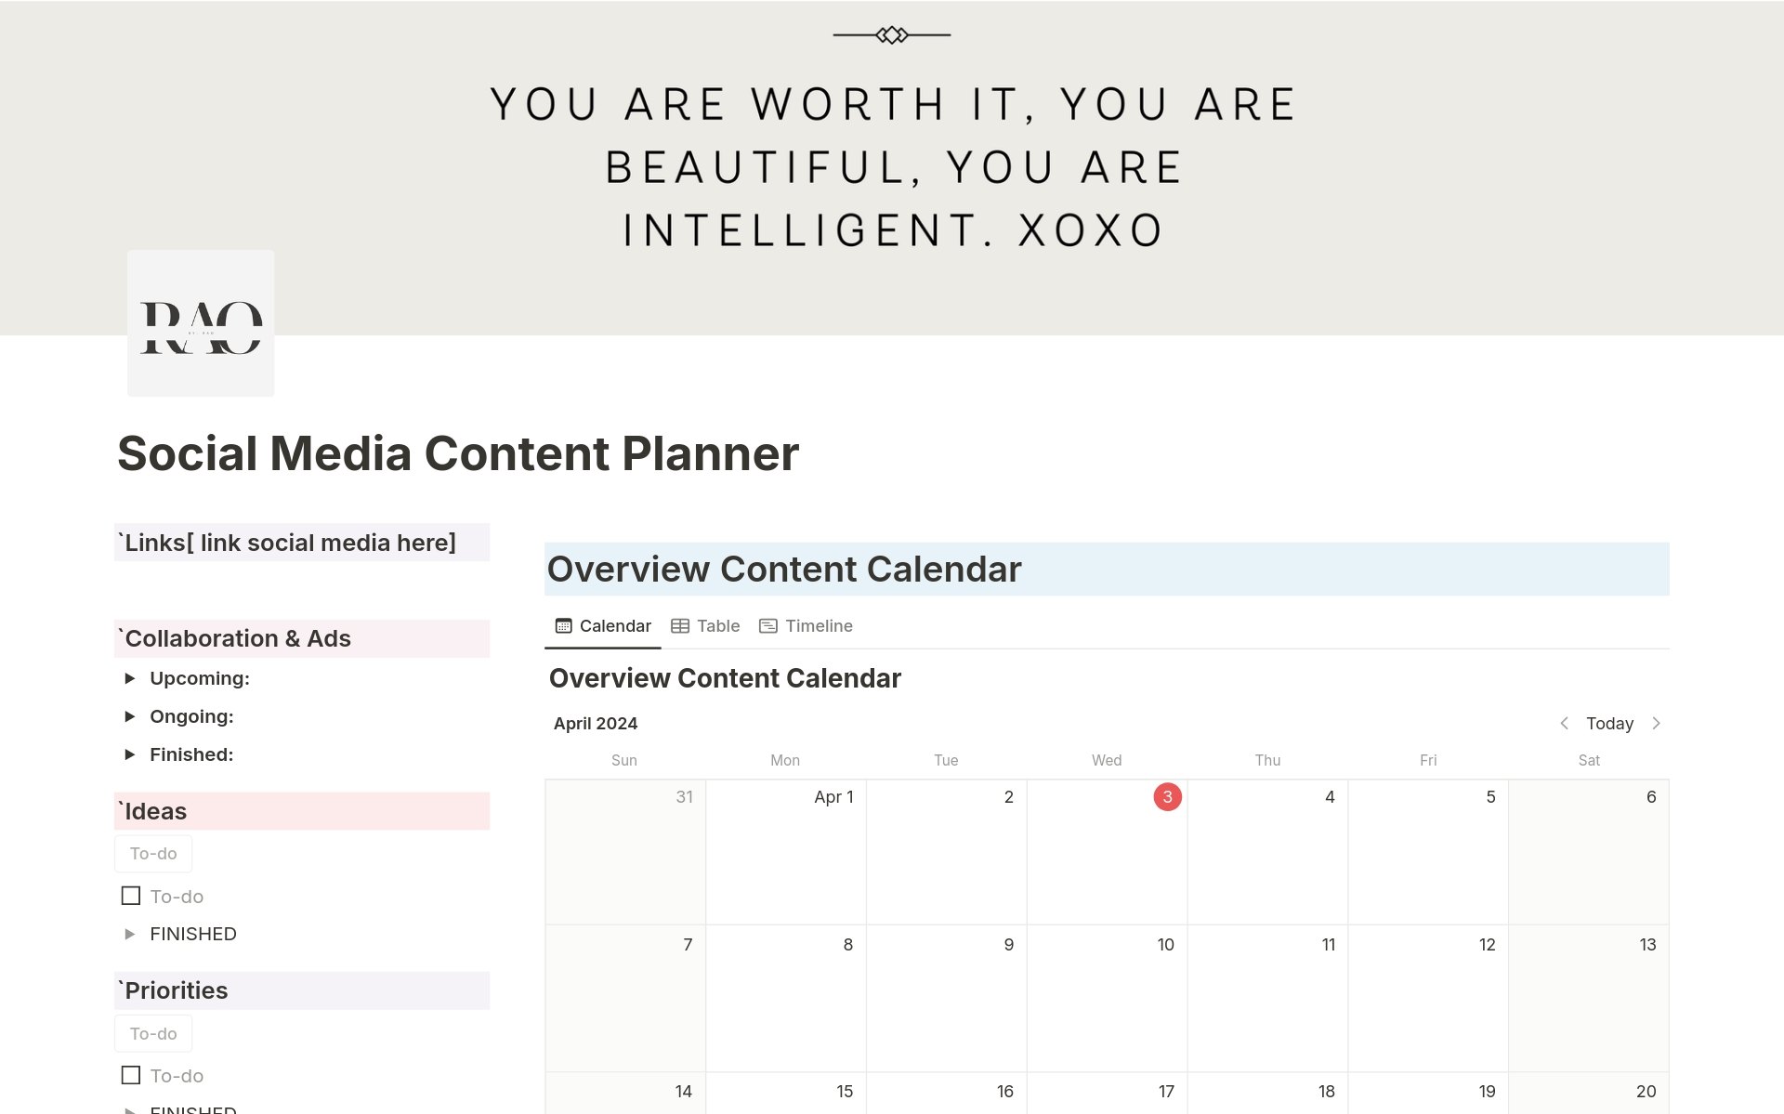The image size is (1784, 1114).
Task: Click the To-do tag pill under Ideas
Action: (x=152, y=853)
